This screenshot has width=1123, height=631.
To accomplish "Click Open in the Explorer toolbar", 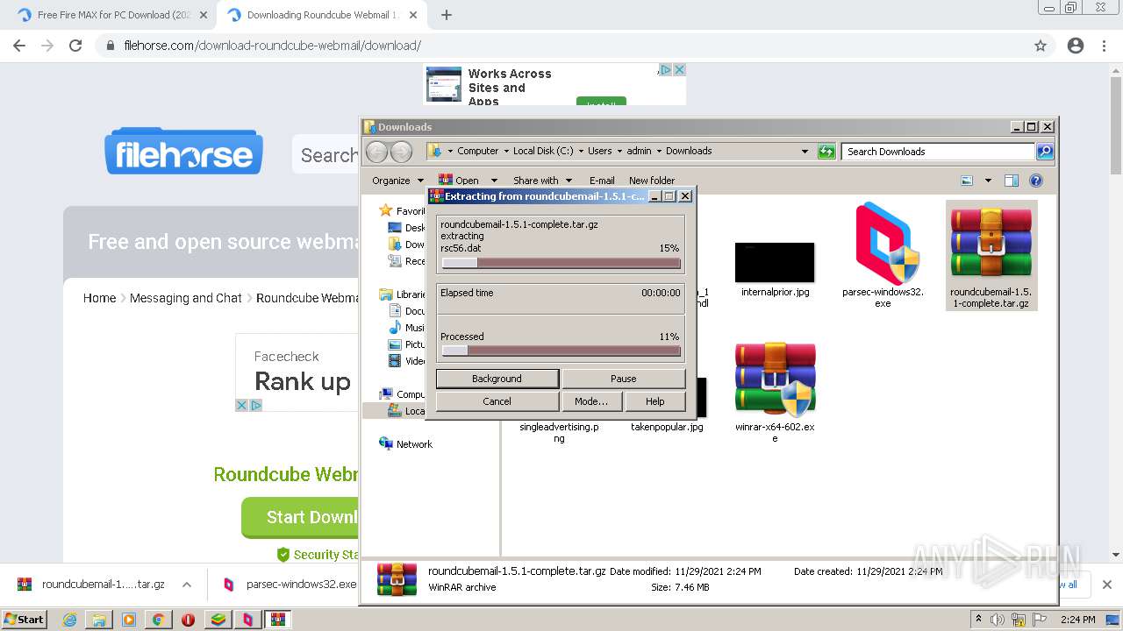I will point(458,181).
